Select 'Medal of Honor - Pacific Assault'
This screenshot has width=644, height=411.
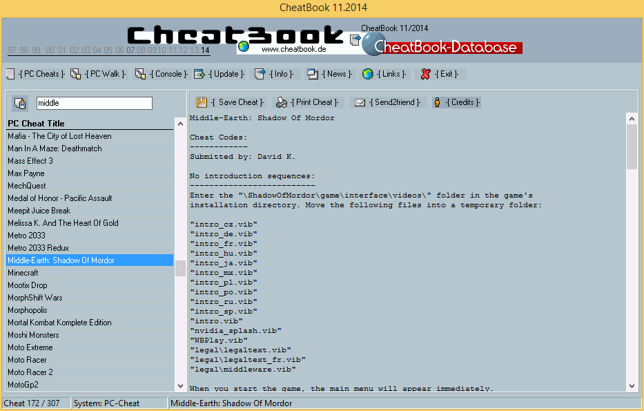tap(90, 198)
